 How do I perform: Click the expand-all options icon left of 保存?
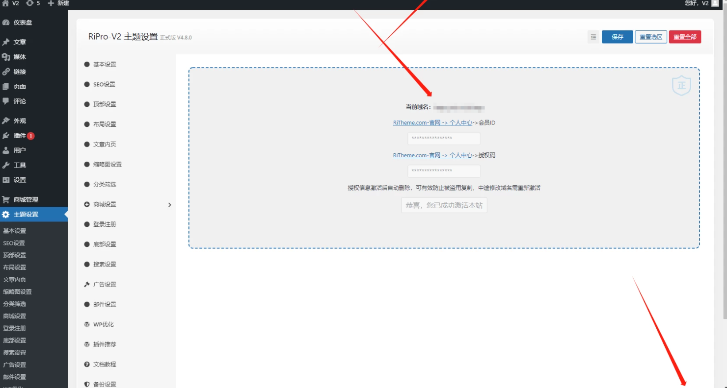593,37
